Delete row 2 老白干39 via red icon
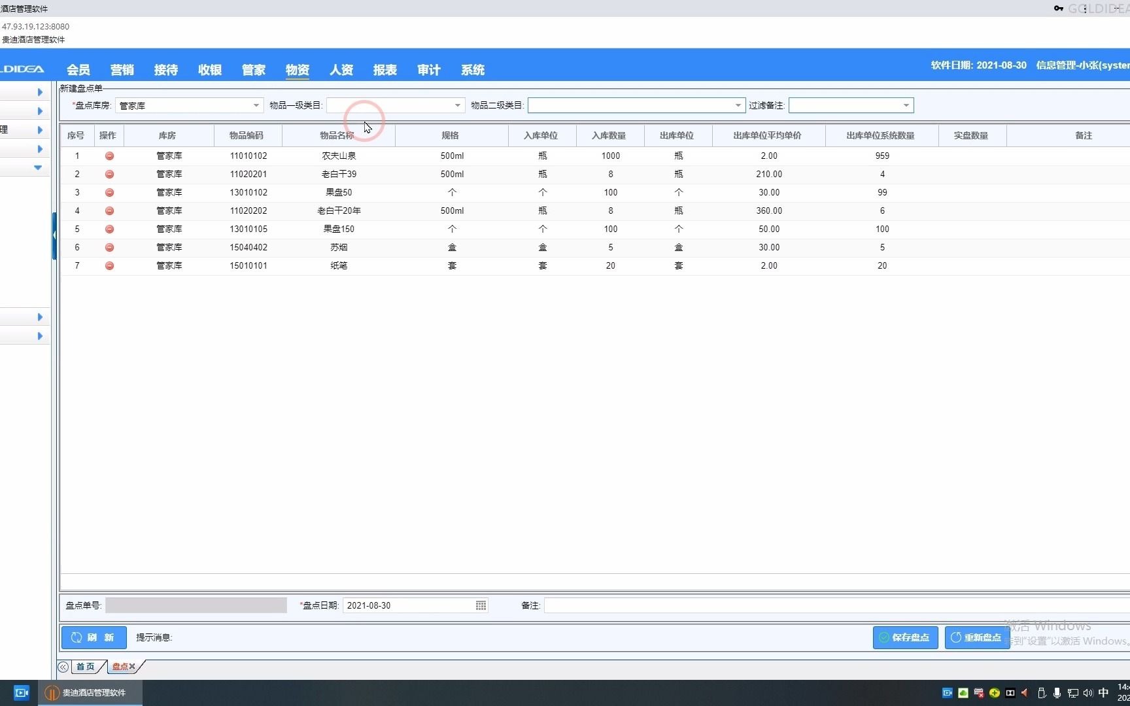1130x706 pixels. pos(109,174)
